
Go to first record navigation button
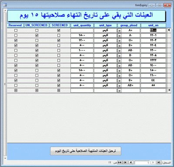(159, 163)
